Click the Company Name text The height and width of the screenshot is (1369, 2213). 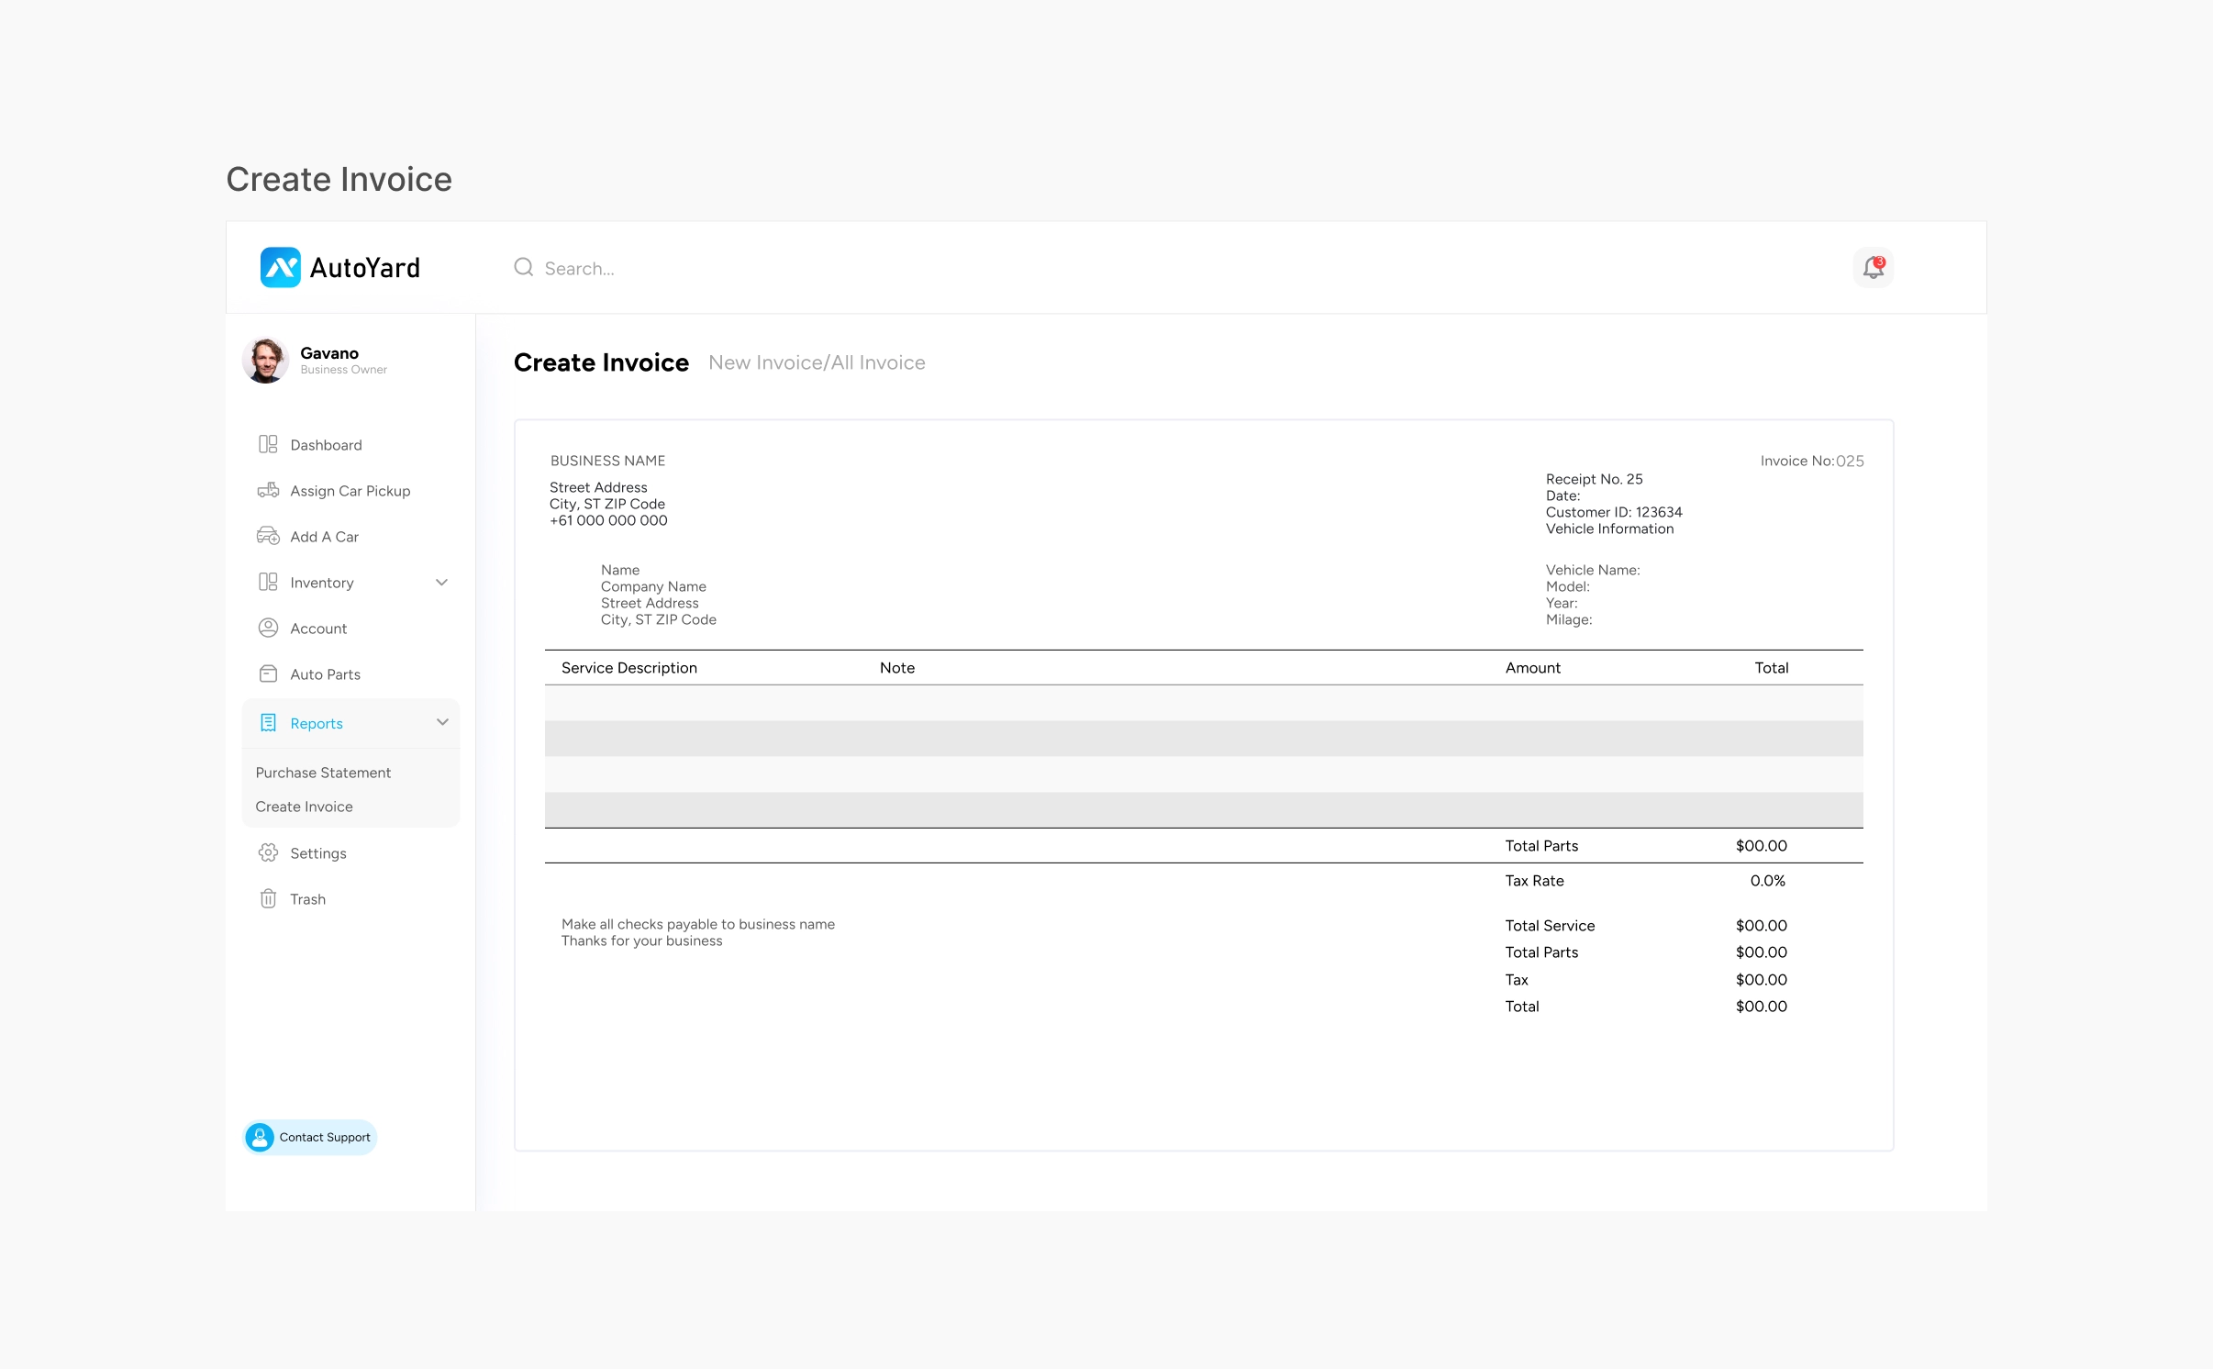click(653, 586)
